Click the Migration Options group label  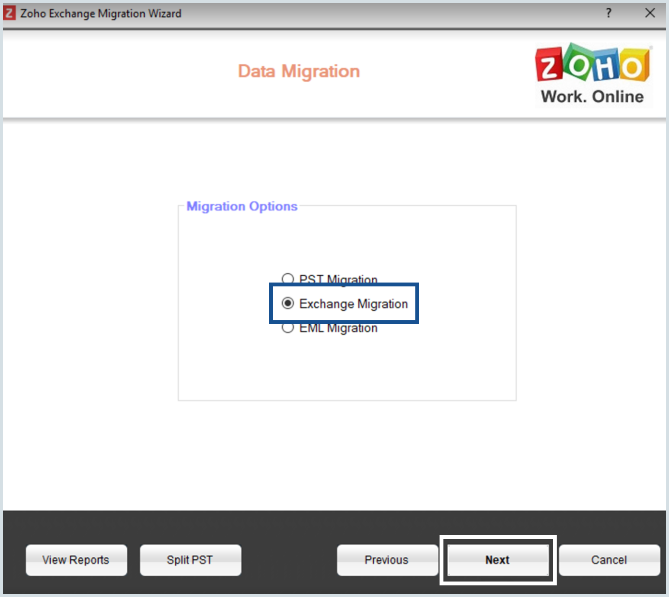tap(242, 206)
